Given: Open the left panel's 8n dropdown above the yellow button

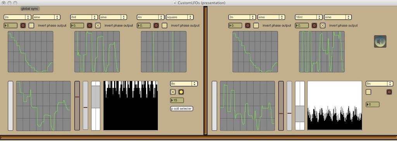Looking at the screenshot, I should (x=184, y=84).
